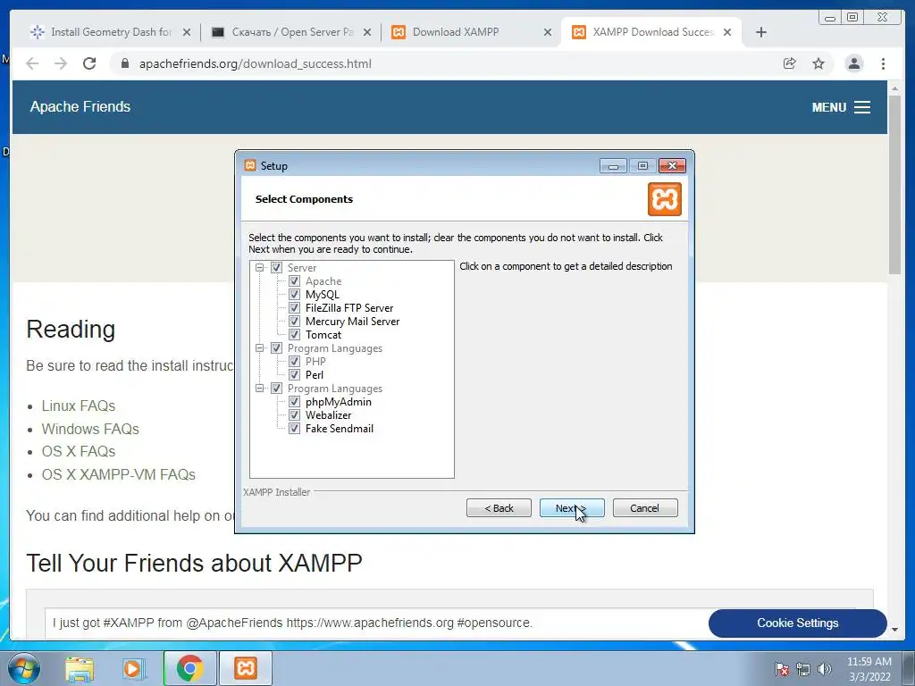
Task: Toggle the Server group checkbox
Action: pos(277,268)
